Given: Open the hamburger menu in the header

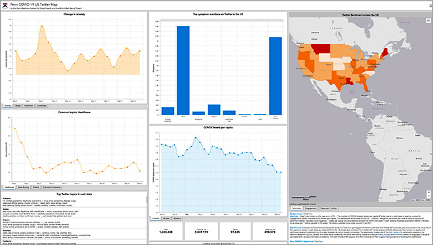Looking at the screenshot, I should tap(430, 5).
